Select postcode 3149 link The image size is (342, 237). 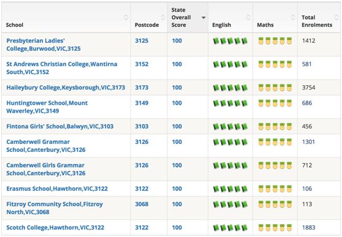142,103
